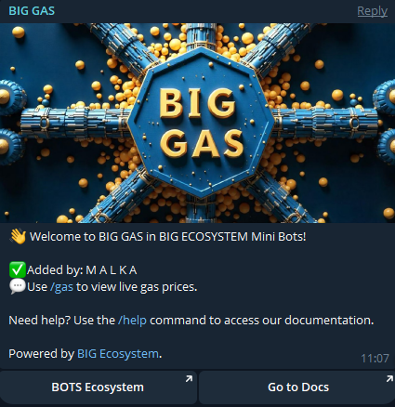Screen dimensions: 395x407
Task: Open the BIG Ecosystem hyperlink
Action: coord(118,353)
